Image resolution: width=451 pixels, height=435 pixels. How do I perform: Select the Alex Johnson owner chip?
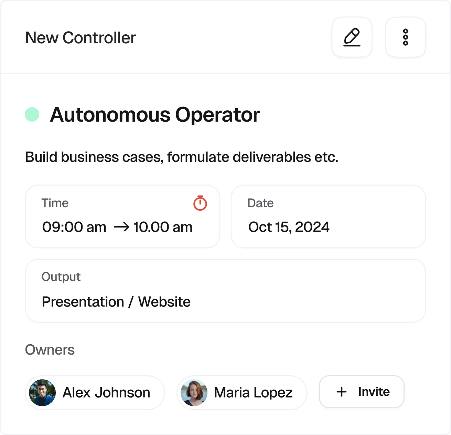[95, 393]
